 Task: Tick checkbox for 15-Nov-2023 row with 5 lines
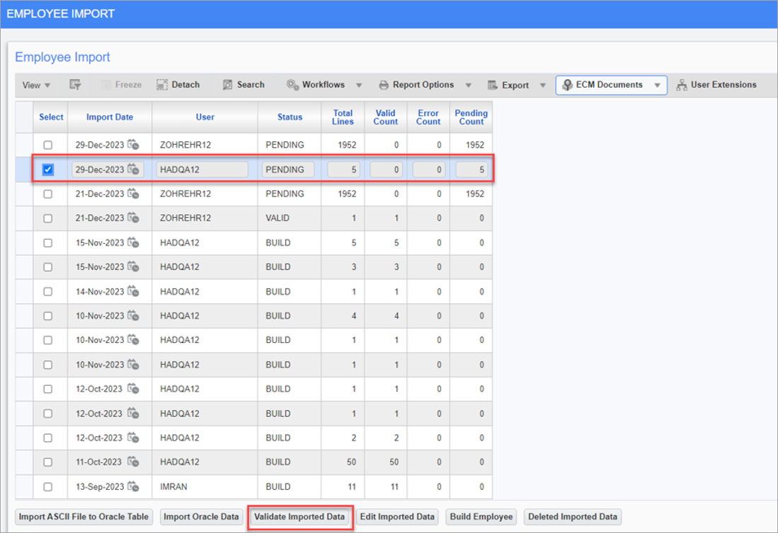pos(47,243)
